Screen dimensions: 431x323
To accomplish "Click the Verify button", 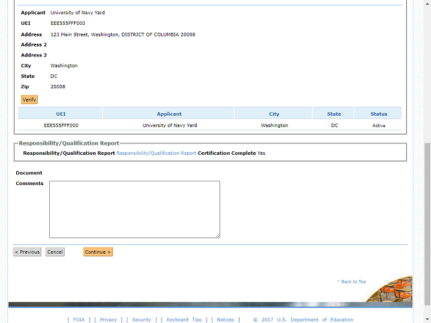I will pos(29,100).
